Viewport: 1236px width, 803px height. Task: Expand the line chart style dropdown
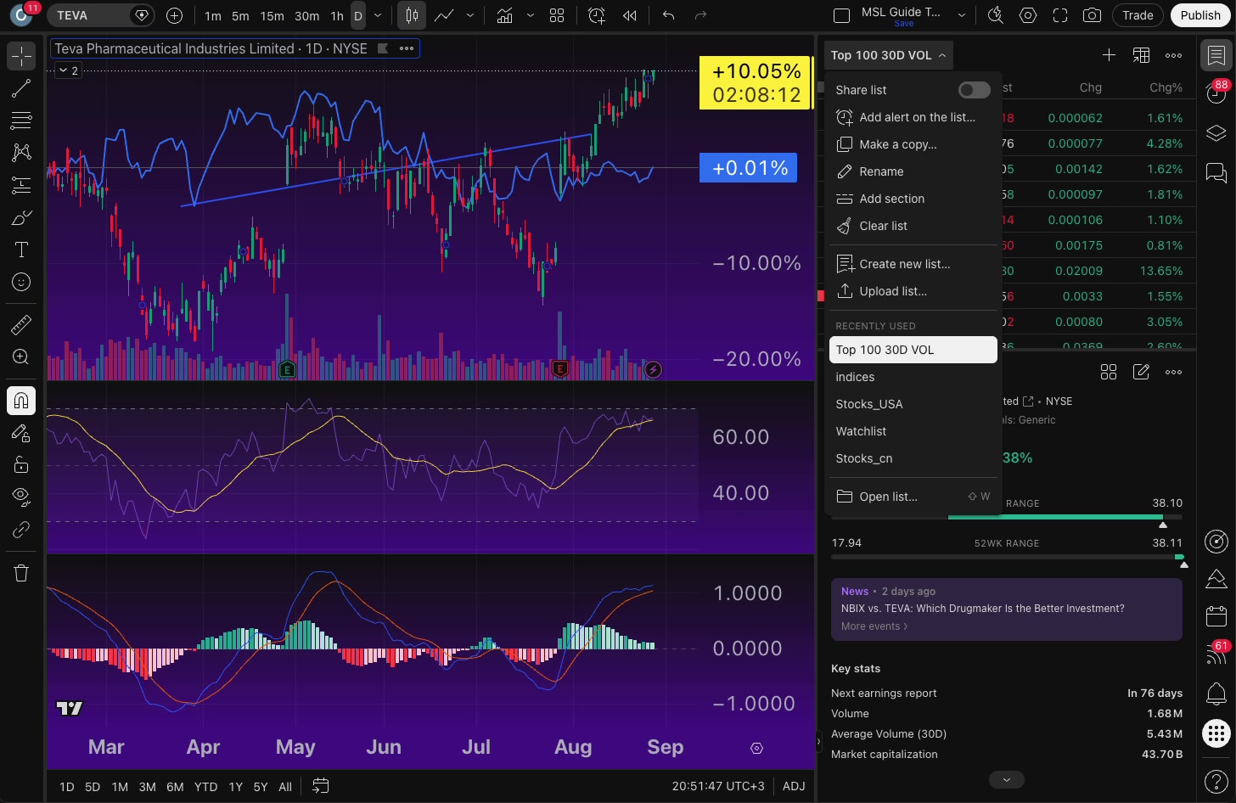[x=470, y=15]
